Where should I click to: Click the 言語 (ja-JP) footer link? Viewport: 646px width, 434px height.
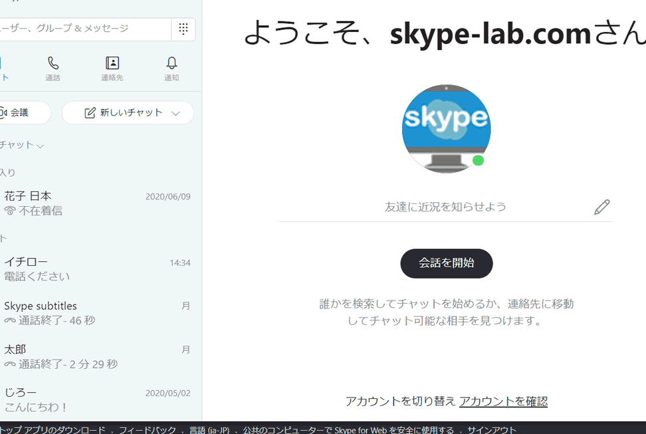209,430
